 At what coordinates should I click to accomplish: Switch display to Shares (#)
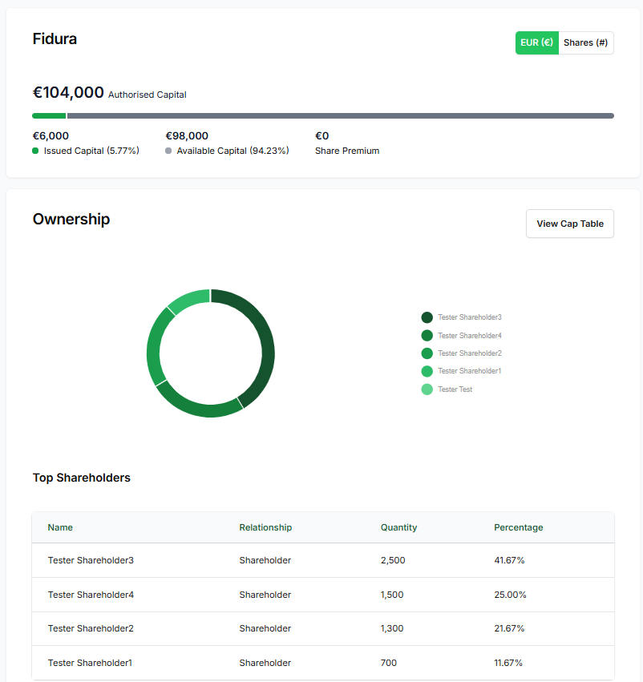coord(585,42)
